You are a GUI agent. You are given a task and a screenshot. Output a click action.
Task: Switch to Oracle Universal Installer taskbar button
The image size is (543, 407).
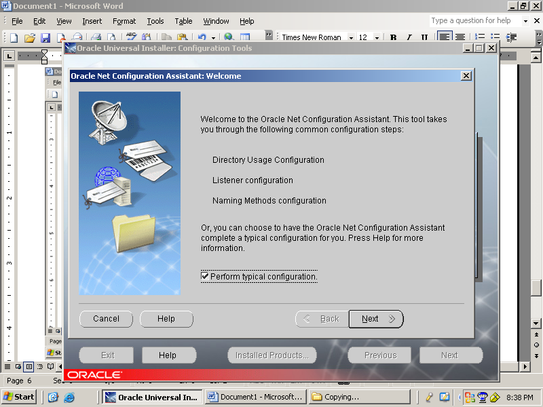coord(152,397)
